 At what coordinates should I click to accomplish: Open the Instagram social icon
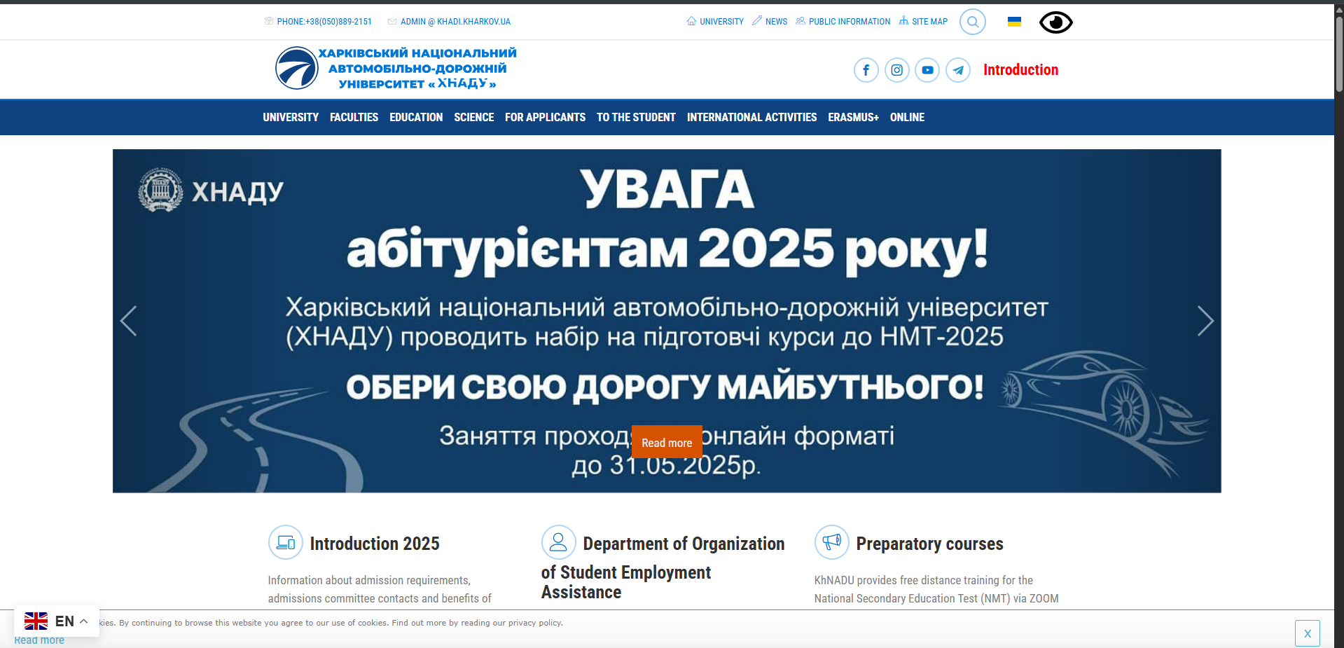897,70
